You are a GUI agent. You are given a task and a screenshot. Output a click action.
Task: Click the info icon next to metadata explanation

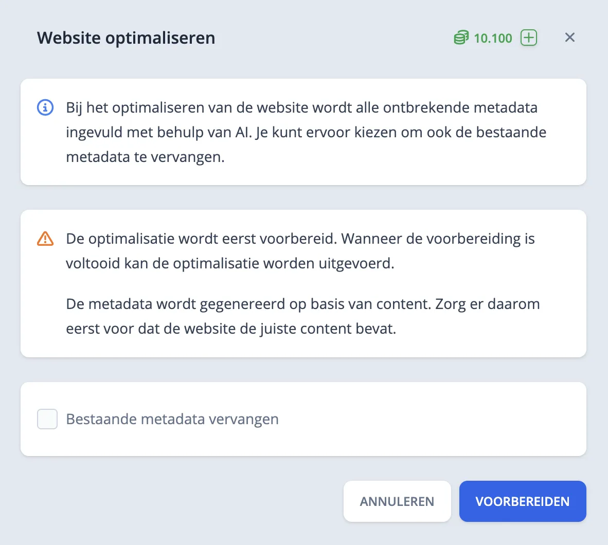[45, 107]
